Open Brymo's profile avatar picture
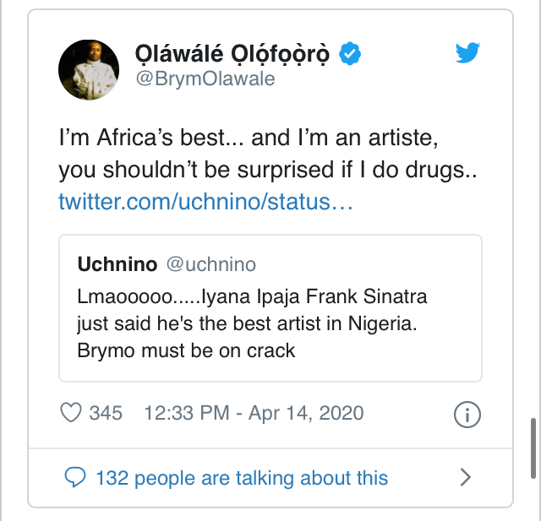541x521 pixels. click(89, 68)
